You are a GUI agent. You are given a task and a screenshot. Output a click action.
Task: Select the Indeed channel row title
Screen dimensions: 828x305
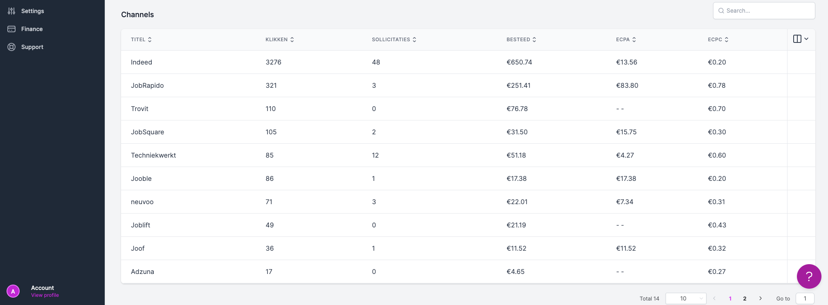(x=142, y=62)
